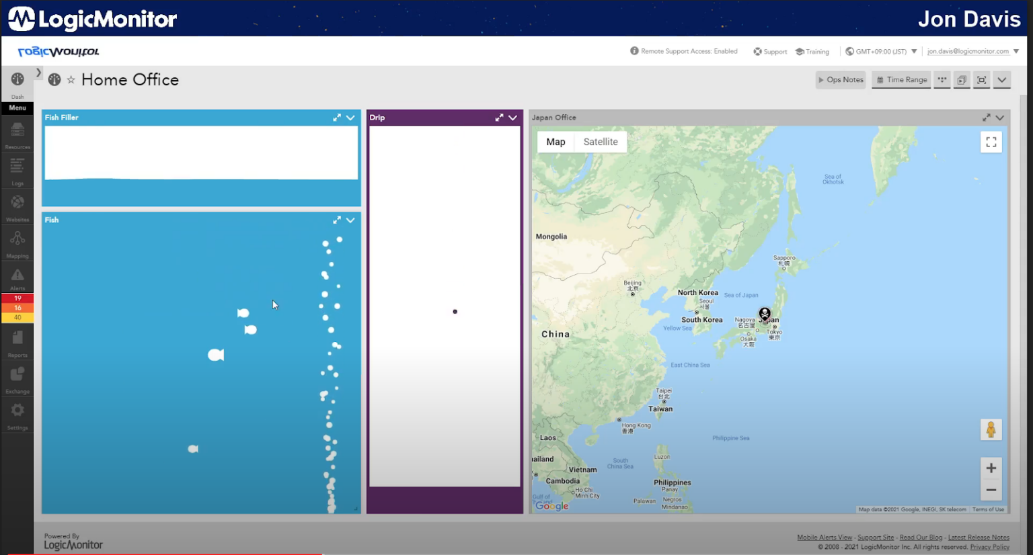1033x555 pixels.
Task: Show Ops Notes on the dashboard
Action: [840, 79]
